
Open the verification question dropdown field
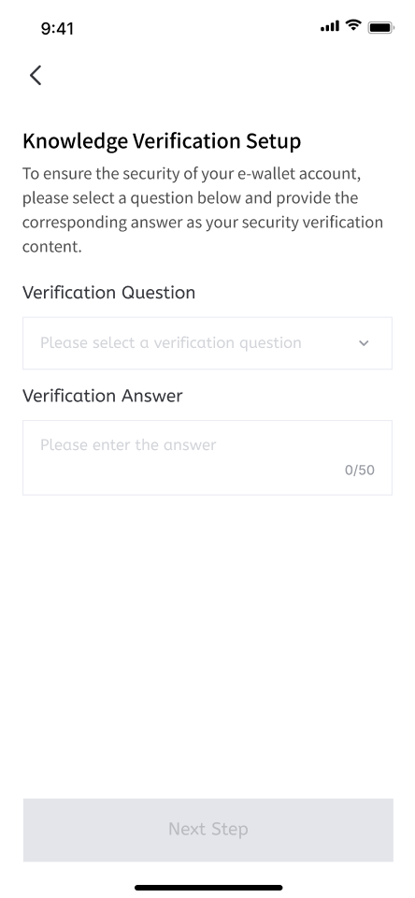(x=207, y=343)
